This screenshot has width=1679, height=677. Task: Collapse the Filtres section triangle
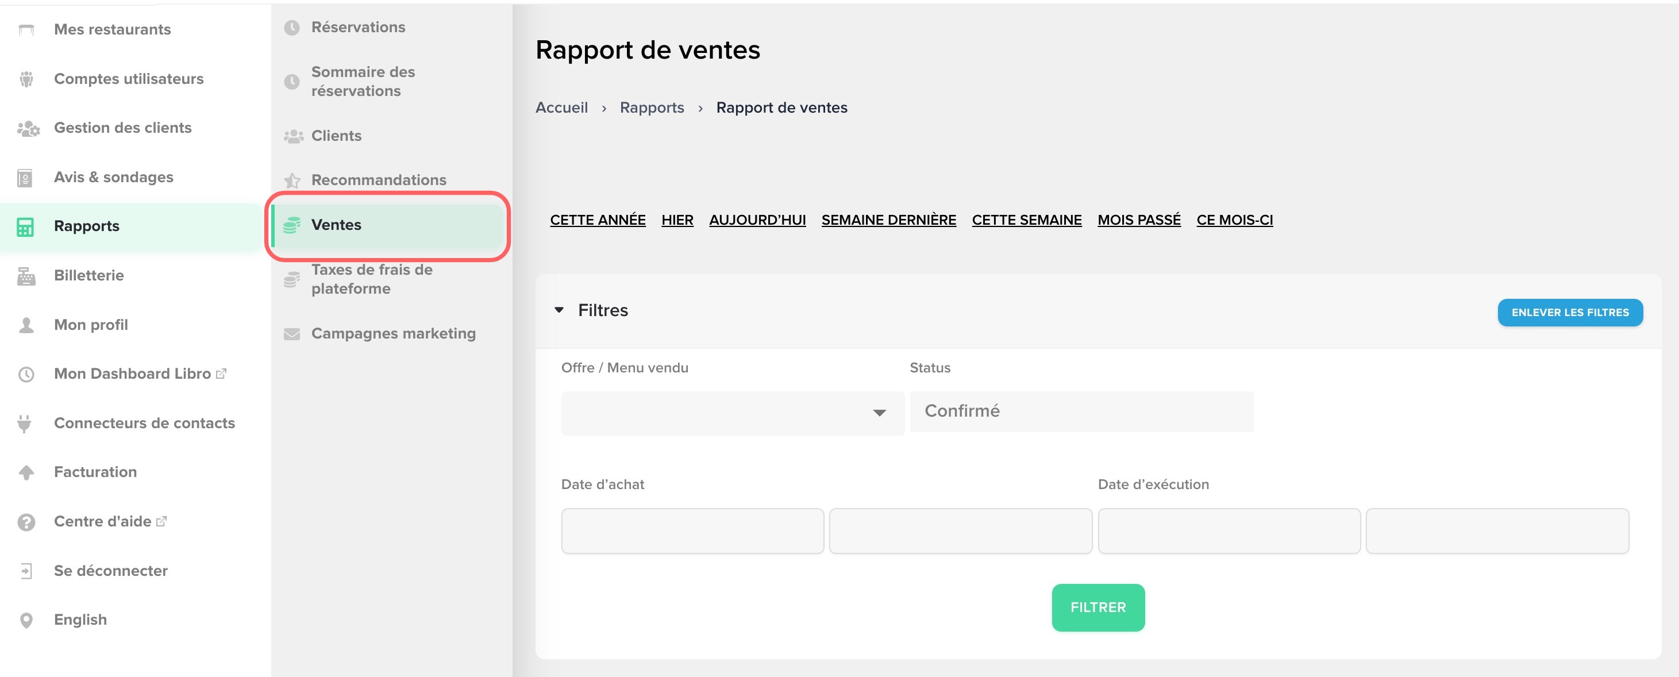pyautogui.click(x=559, y=310)
